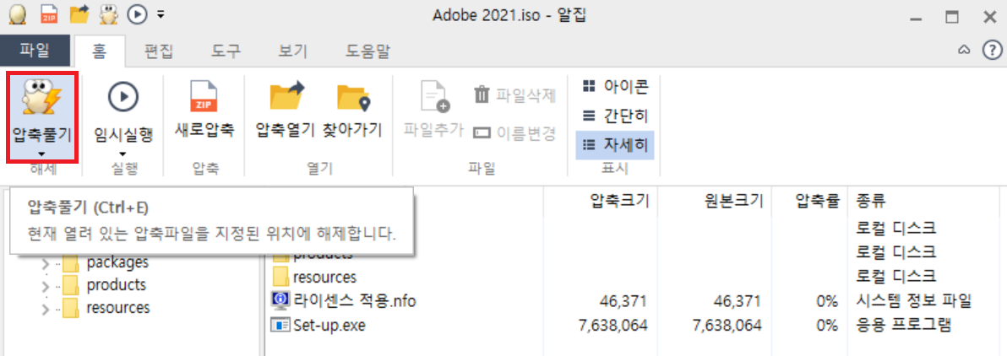The height and width of the screenshot is (356, 1007).
Task: Click the 압축열기 folder icon
Action: tap(286, 97)
